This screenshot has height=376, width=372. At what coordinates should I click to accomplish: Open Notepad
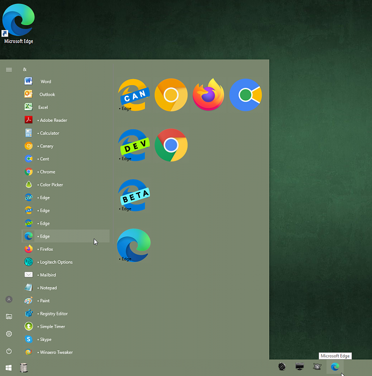tap(66, 288)
